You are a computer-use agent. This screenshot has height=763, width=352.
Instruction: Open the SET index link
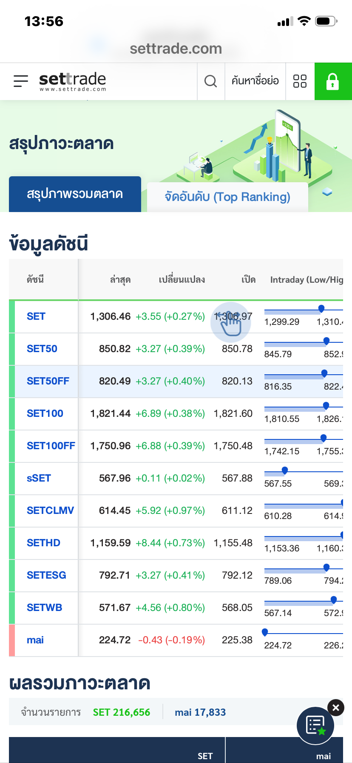36,316
